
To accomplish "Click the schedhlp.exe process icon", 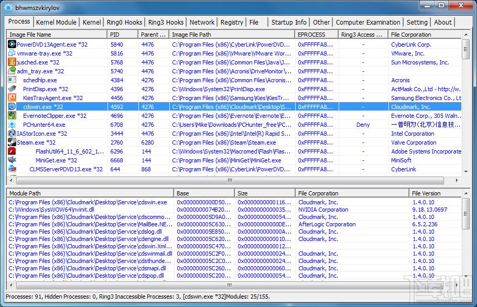I will coord(12,80).
